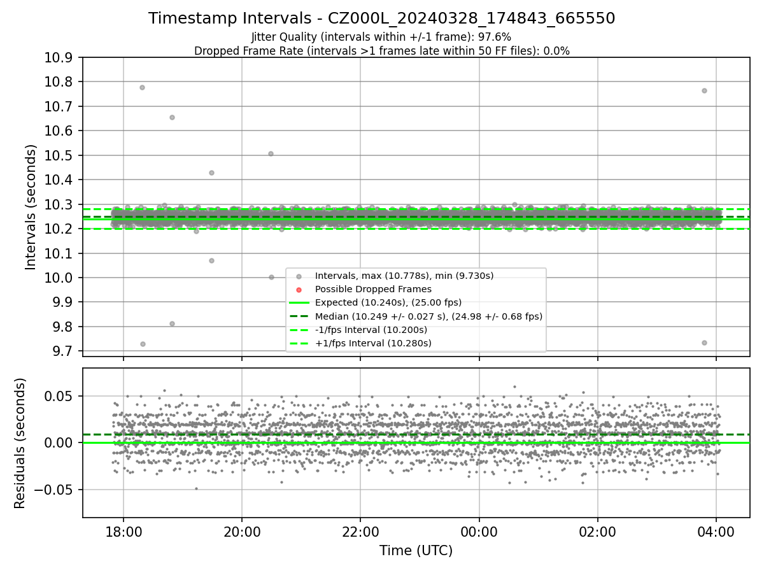This screenshot has width=764, height=573.
Task: Click the 04:00 time tick label
Action: click(x=716, y=532)
